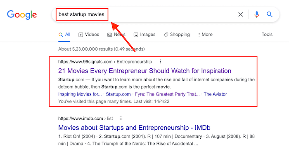The width and height of the screenshot is (289, 154).
Task: Follow The Aviator sitelink
Action: (x=215, y=94)
